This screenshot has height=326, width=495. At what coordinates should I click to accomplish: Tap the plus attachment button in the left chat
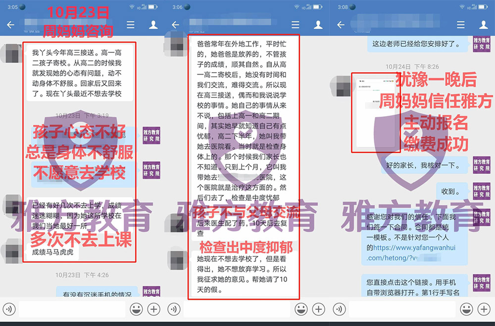(154, 309)
